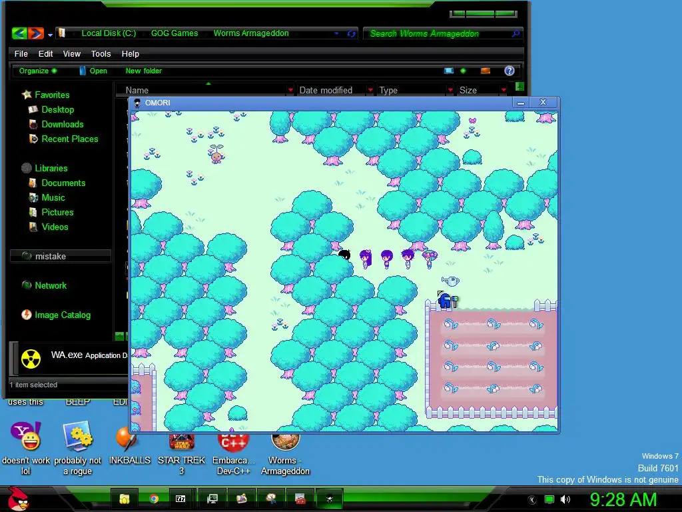The image size is (682, 512).
Task: Sort by the Date modified column
Action: 326,90
